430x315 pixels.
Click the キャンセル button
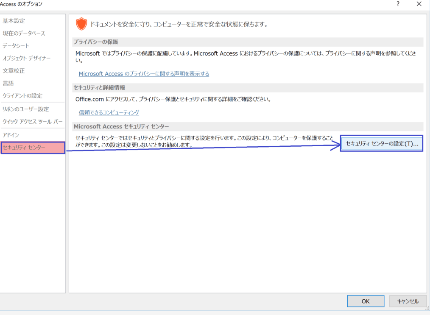(x=408, y=301)
